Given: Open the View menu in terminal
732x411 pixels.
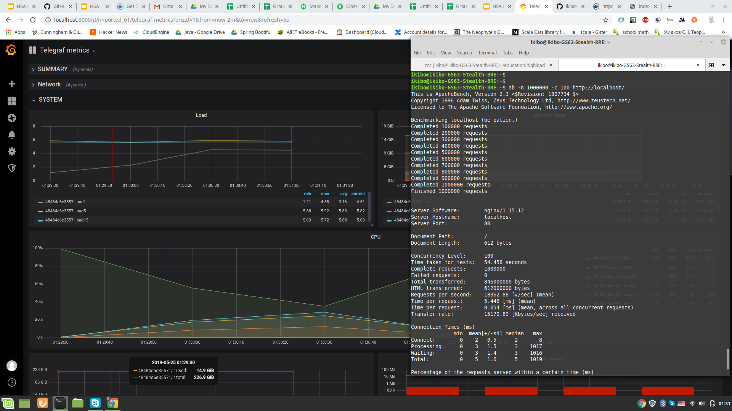Looking at the screenshot, I should click(x=446, y=53).
